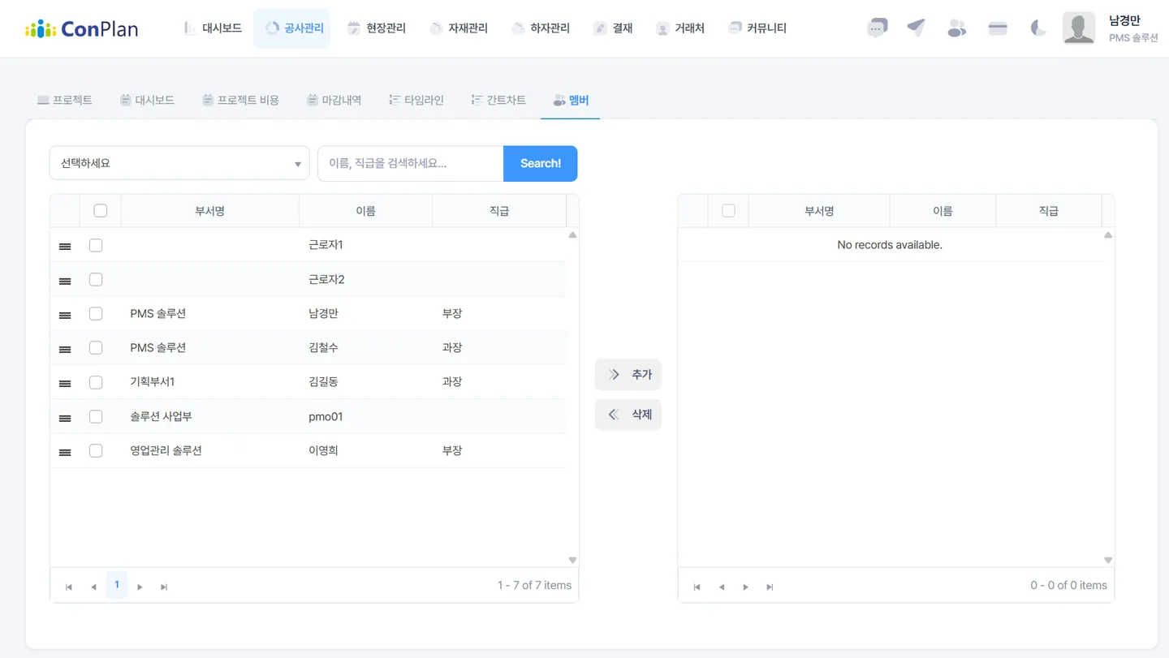This screenshot has height=658, width=1169.
Task: Open 결재 in the top navigation
Action: (613, 28)
